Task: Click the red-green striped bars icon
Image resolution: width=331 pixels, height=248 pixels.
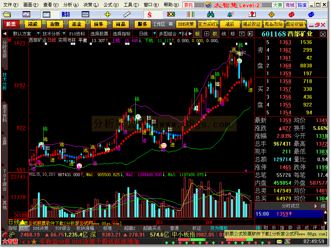Action: coord(191,15)
